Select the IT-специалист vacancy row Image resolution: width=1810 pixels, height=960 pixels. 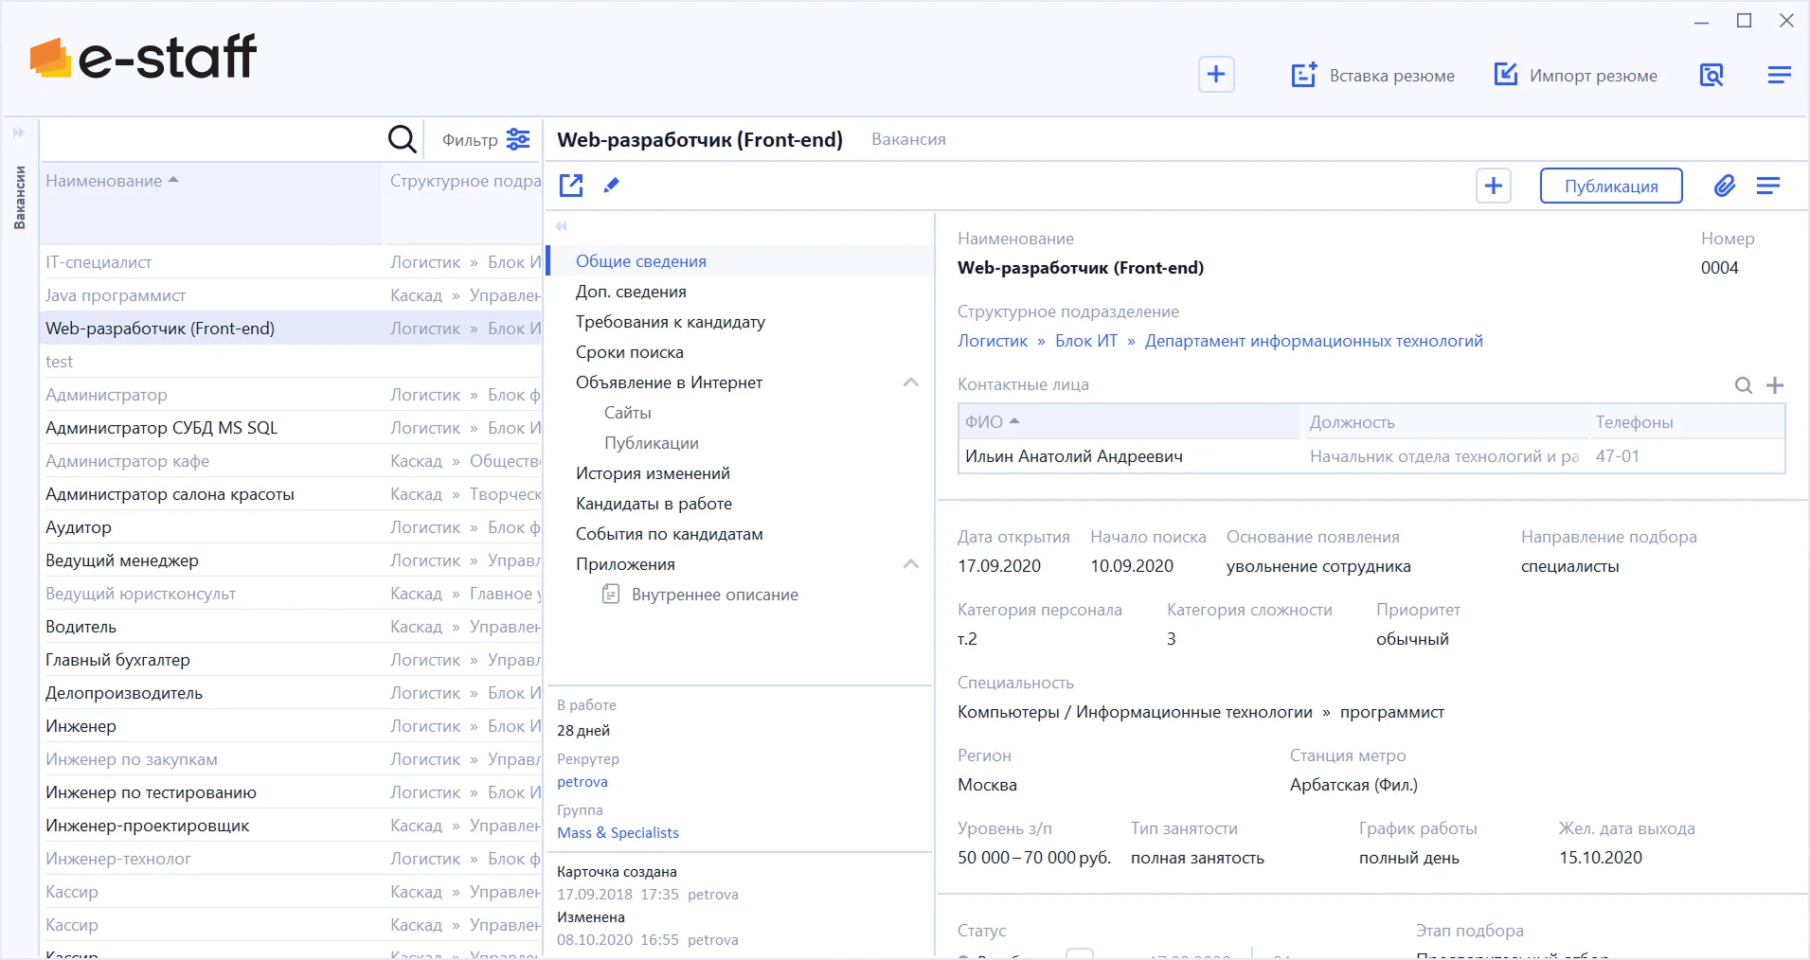(x=291, y=262)
